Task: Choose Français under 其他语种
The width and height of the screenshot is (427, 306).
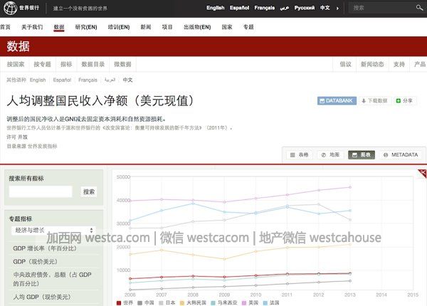Action: pos(88,80)
